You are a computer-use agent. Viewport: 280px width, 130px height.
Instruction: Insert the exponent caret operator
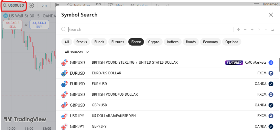pyautogui.click(x=266, y=29)
